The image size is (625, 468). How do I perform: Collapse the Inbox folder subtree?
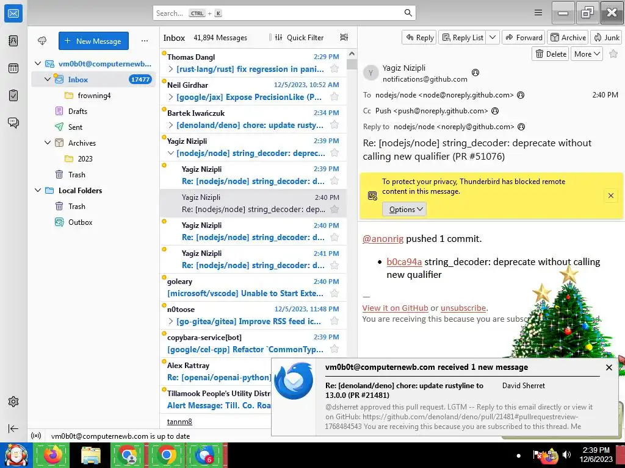48,79
